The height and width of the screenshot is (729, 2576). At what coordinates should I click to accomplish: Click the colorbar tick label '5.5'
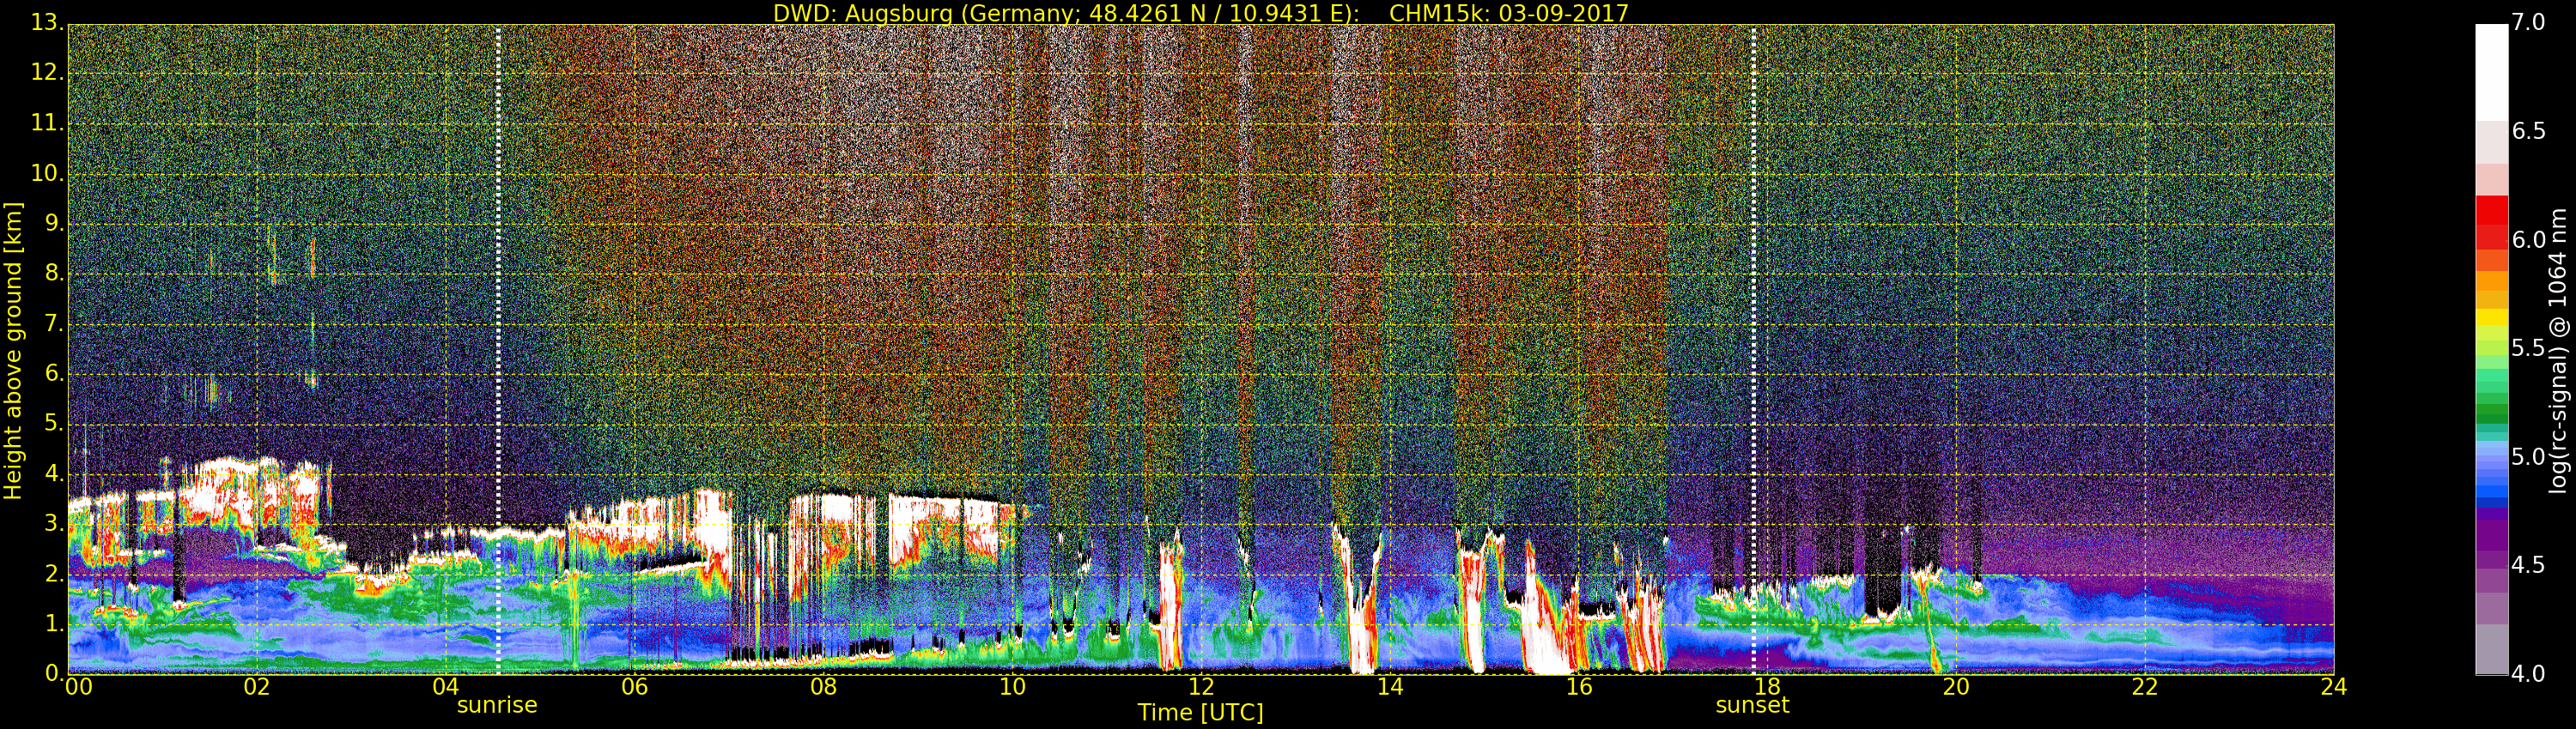point(2528,348)
